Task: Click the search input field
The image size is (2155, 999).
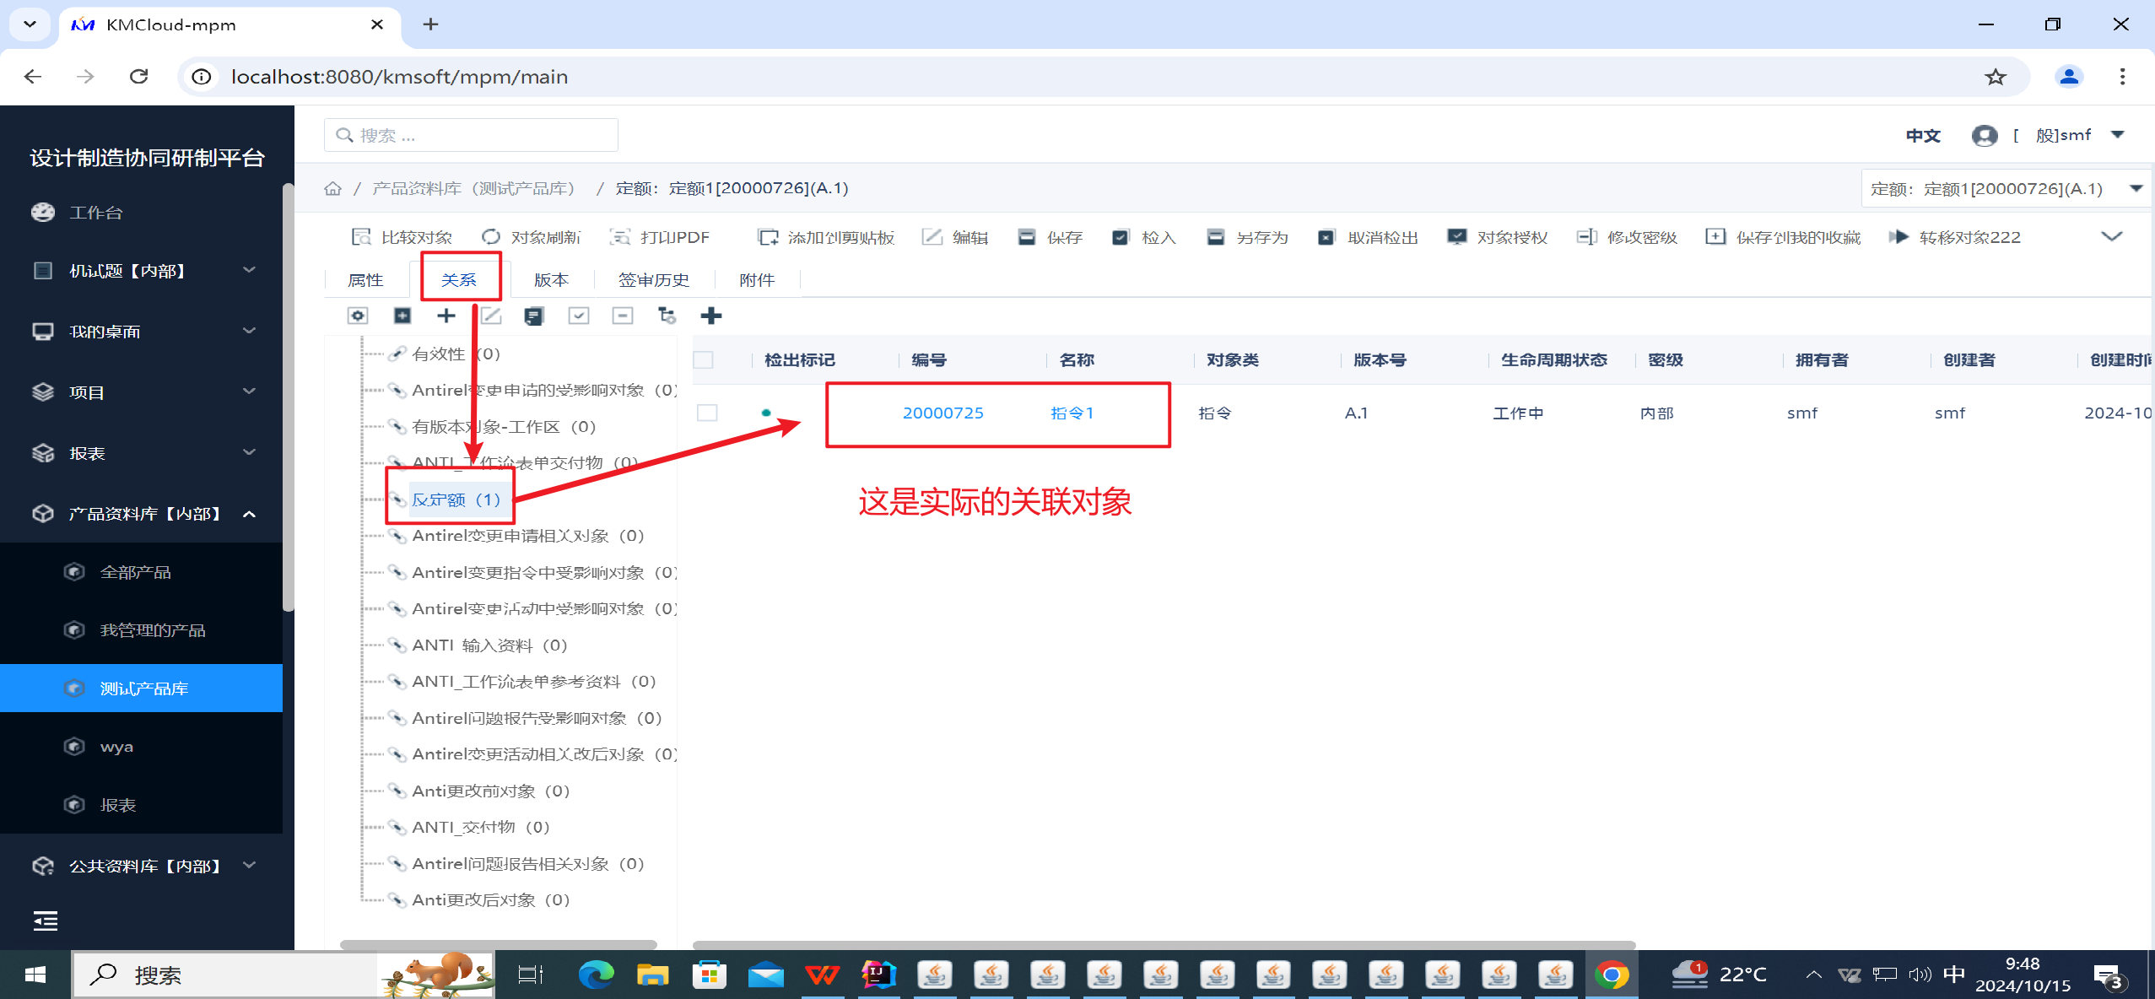Action: point(471,135)
